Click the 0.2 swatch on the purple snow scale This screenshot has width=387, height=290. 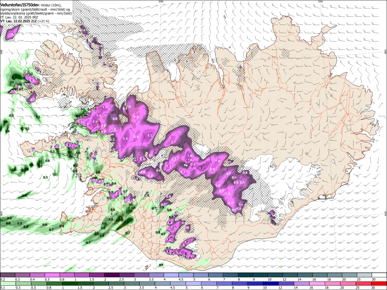[8, 275]
